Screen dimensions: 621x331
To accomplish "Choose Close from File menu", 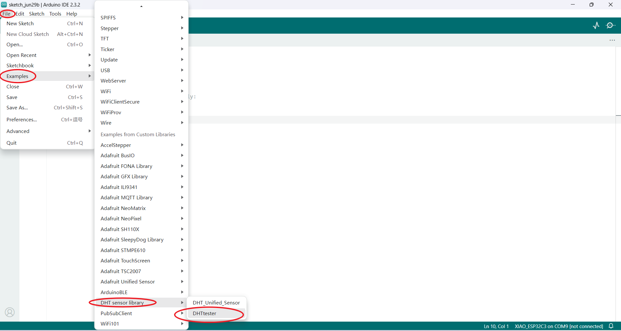I will 47,86.
